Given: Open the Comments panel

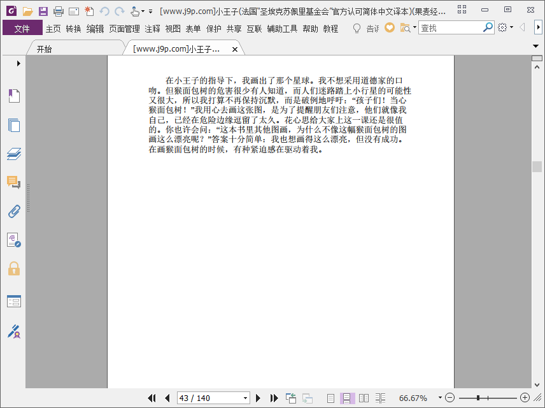Looking at the screenshot, I should [14, 182].
